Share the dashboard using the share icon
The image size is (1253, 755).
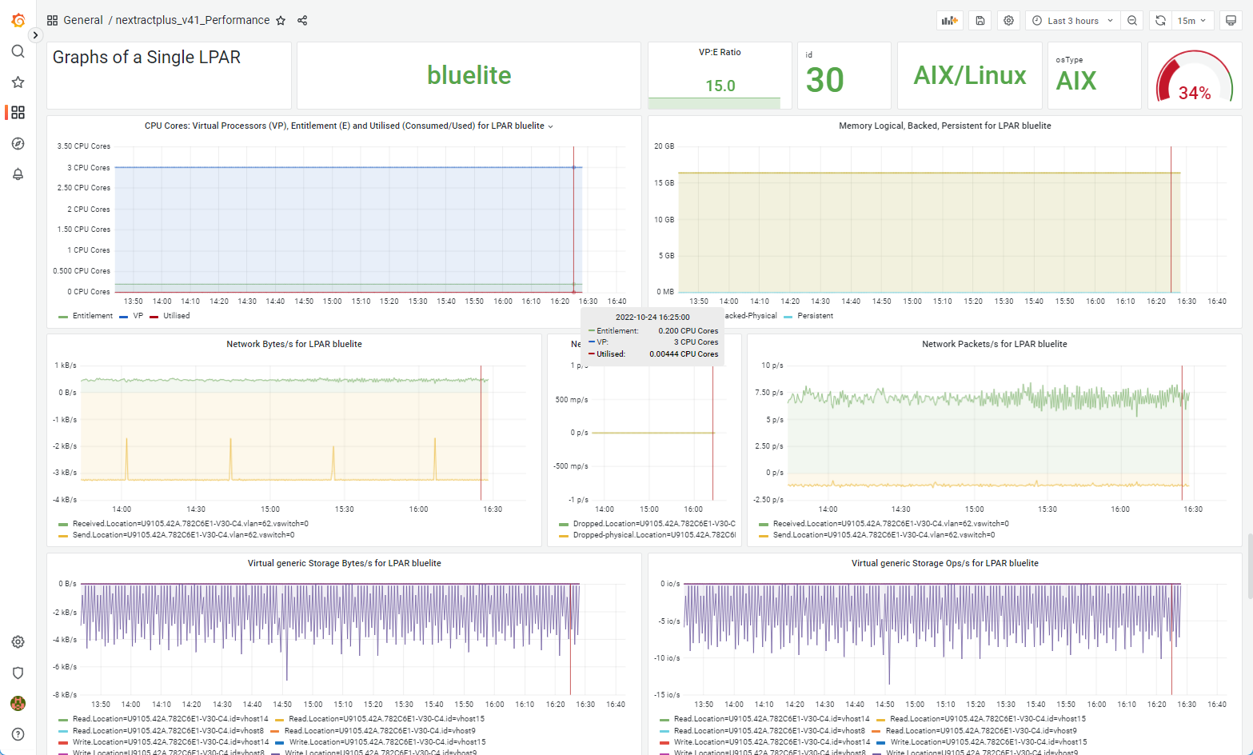click(302, 21)
